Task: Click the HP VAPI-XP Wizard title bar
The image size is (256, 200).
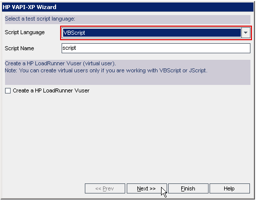Action: coord(128,7)
